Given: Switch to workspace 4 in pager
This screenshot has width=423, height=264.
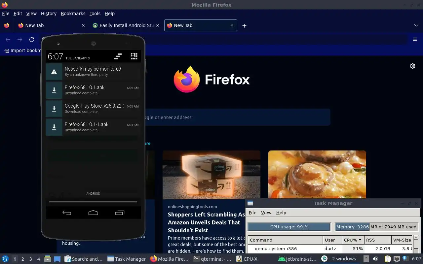Looking at the screenshot, I should 38,259.
